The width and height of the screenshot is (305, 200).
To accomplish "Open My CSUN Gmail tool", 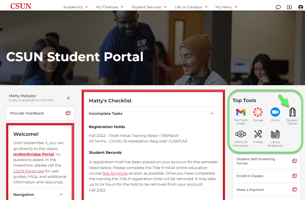I will point(241,116).
